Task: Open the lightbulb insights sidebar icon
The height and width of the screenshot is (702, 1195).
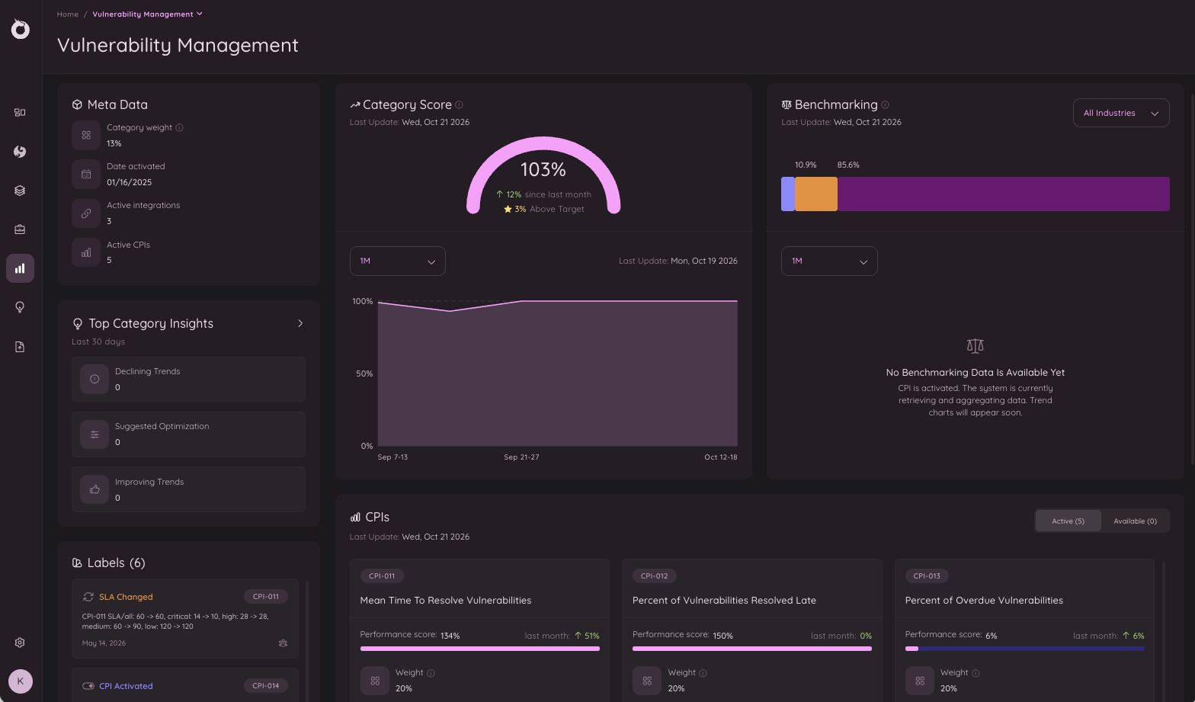Action: point(20,307)
